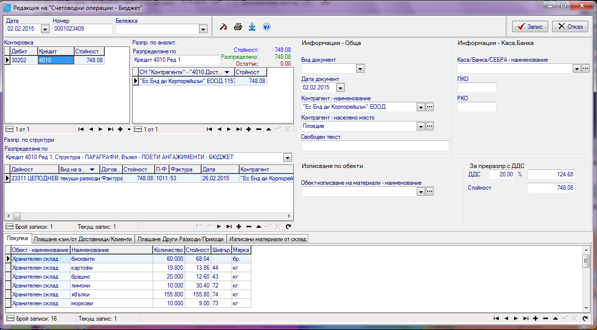Click the hammer tools icon in the toolbar
The width and height of the screenshot is (597, 330).
[x=224, y=27]
